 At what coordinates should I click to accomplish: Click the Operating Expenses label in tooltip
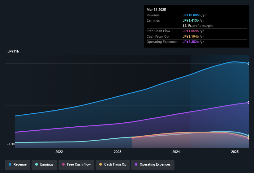point(162,42)
